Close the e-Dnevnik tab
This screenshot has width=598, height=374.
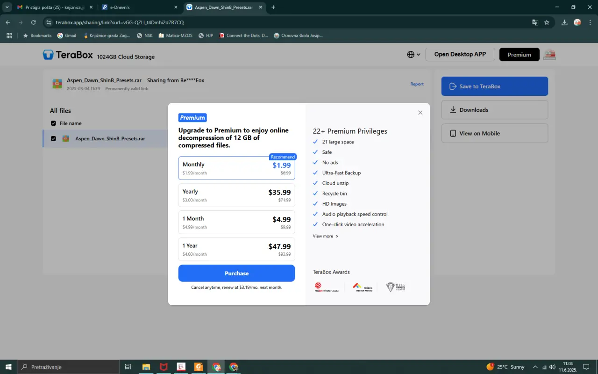click(x=176, y=7)
